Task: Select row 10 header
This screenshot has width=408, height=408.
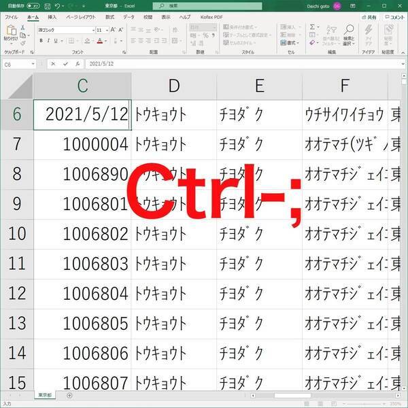Action: (x=17, y=233)
